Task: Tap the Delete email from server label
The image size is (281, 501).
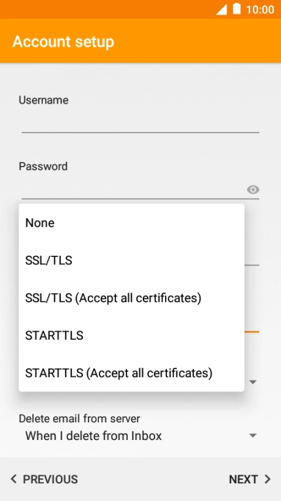Action: tap(79, 418)
